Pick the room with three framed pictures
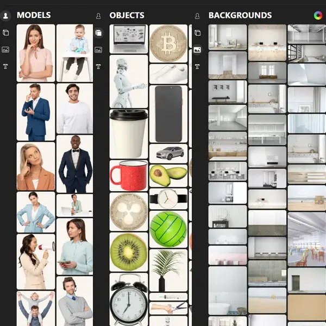Image resolution: width=326 pixels, height=326 pixels. tap(228, 92)
